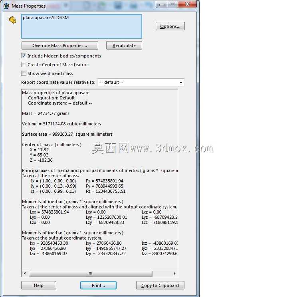Click the 'Pz = 1234430755.51' value
Image resolution: width=305 pixels, height=297 pixels.
point(106,191)
